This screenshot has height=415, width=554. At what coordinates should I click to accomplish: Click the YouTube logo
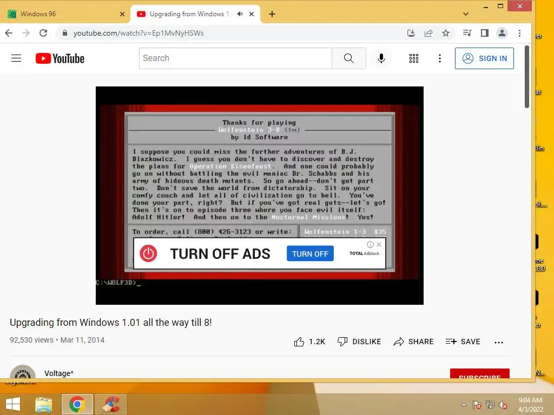click(x=60, y=58)
